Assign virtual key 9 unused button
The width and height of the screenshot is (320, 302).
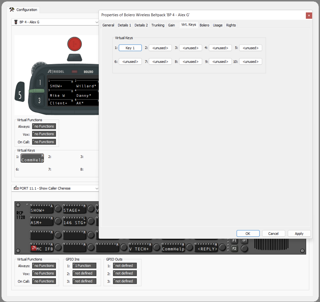coord(220,62)
